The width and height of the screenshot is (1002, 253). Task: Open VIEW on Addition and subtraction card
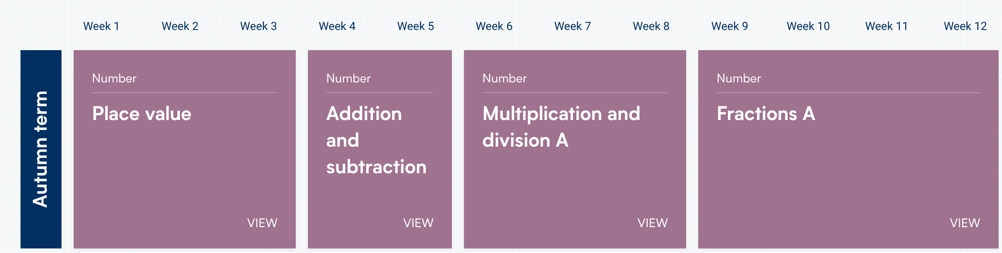pos(418,223)
